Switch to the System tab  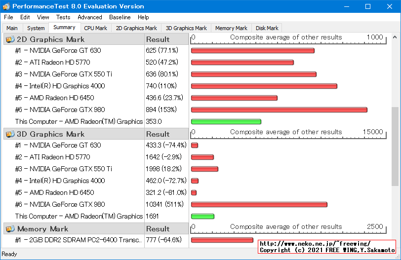(36, 28)
